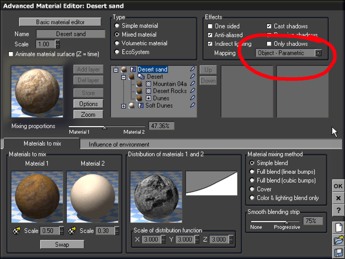Select Full blend (cubic bumps) option
This screenshot has width=345, height=259.
click(252, 180)
